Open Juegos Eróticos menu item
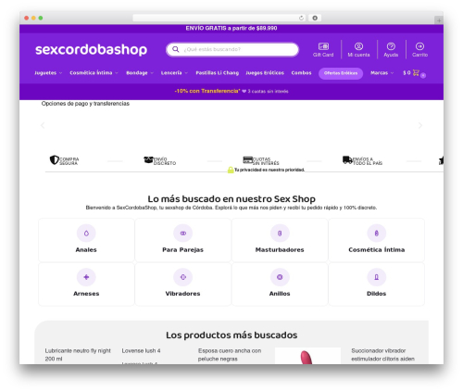 click(265, 73)
